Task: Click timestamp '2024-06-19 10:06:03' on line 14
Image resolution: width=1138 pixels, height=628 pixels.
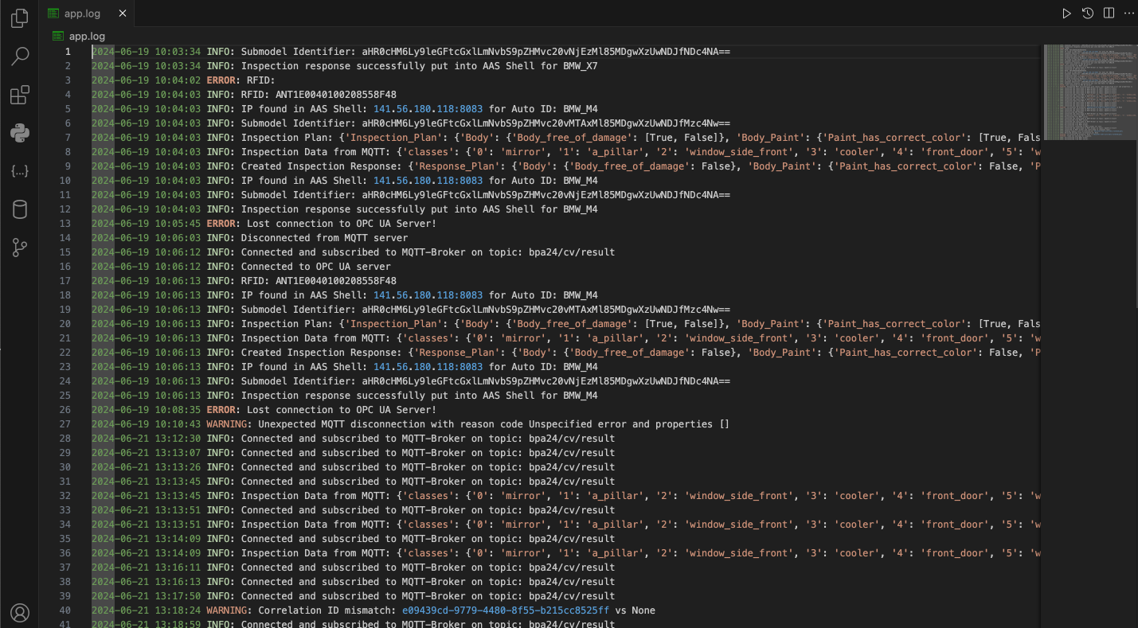Action: (x=146, y=238)
